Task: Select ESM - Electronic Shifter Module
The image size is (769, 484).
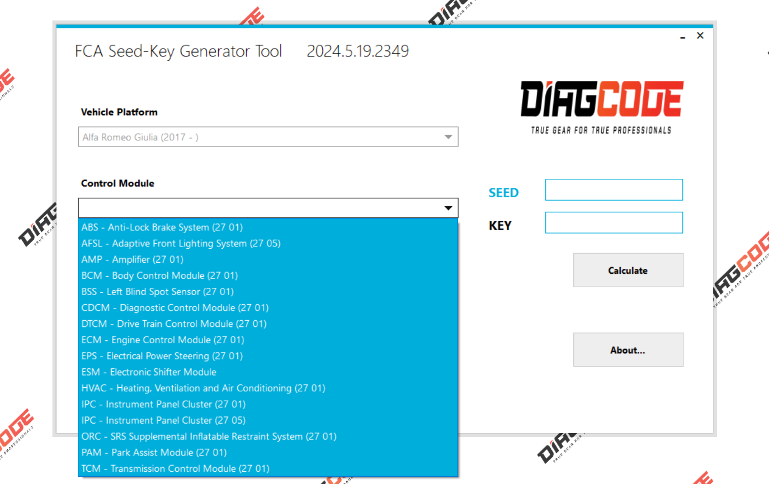Action: (268, 372)
